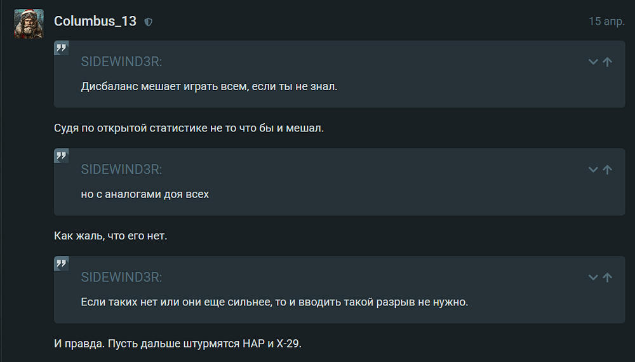The image size is (635, 362).
Task: Click up arrow in "но с аналогами" quote
Action: tap(607, 170)
